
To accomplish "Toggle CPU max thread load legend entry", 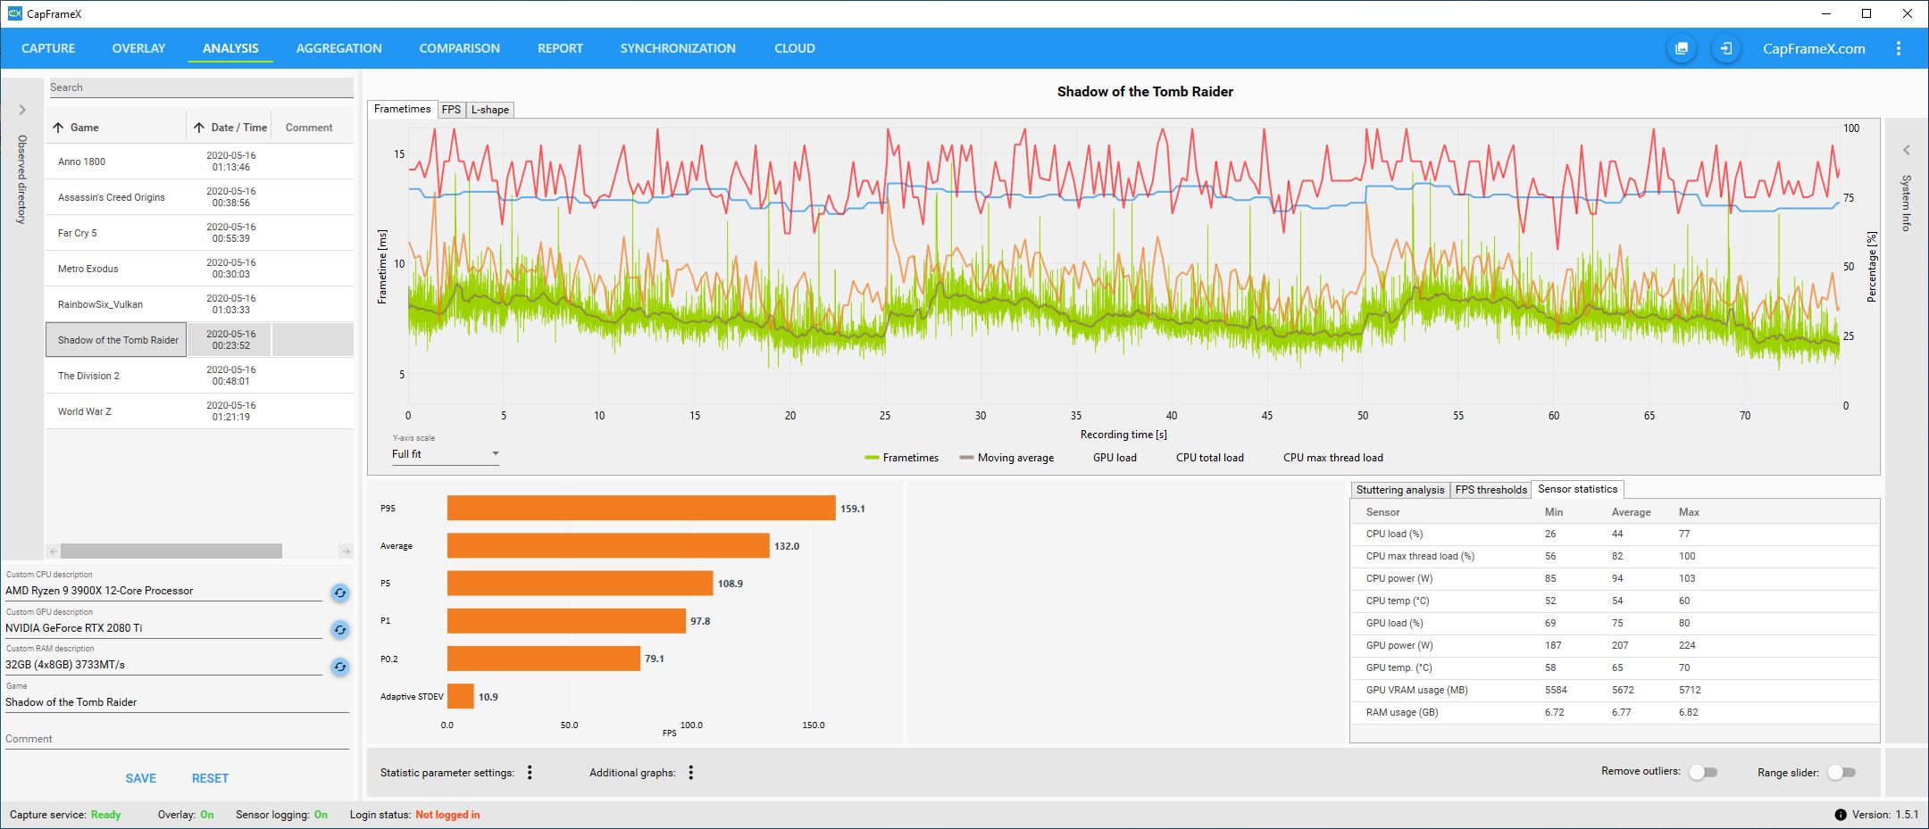I will (1332, 458).
